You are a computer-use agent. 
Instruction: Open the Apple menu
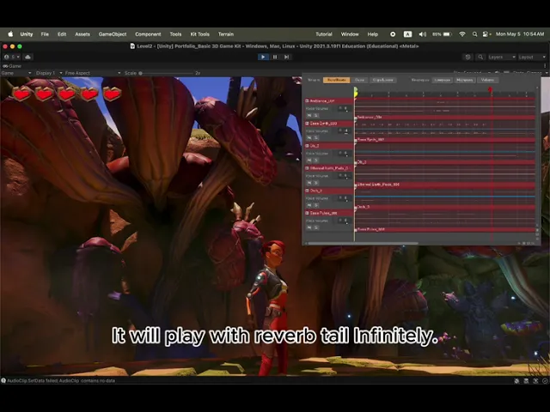pyautogui.click(x=10, y=34)
